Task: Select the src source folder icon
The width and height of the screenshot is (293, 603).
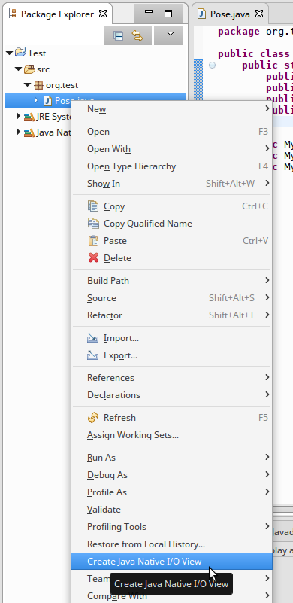Action: (29, 69)
